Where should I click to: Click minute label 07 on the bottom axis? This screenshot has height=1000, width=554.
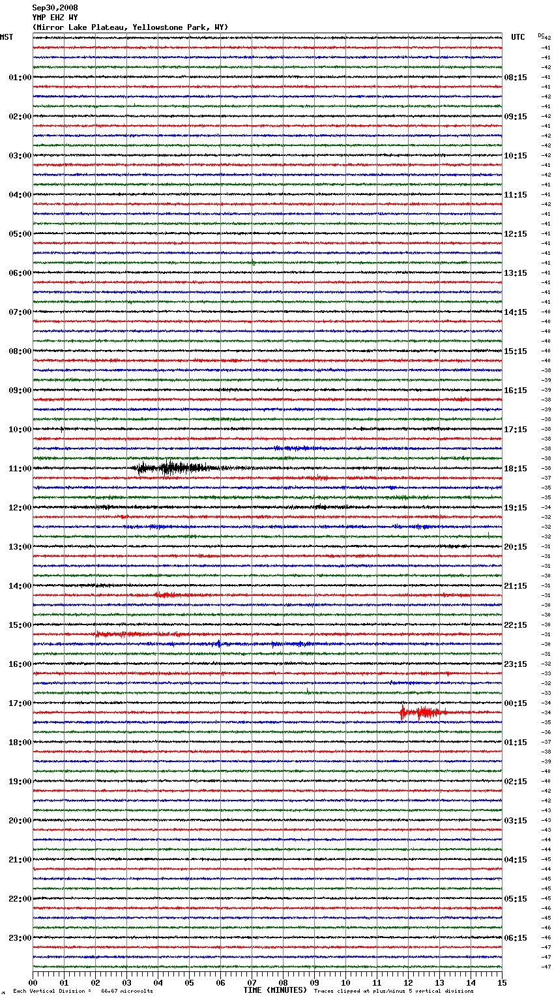252,982
